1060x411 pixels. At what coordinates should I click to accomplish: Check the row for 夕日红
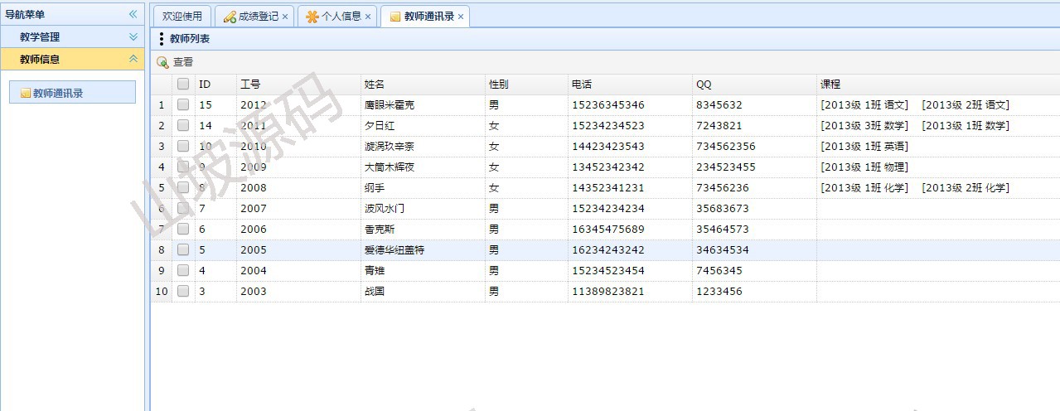(x=183, y=125)
